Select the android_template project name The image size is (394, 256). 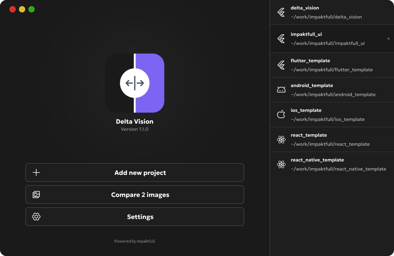coord(312,85)
